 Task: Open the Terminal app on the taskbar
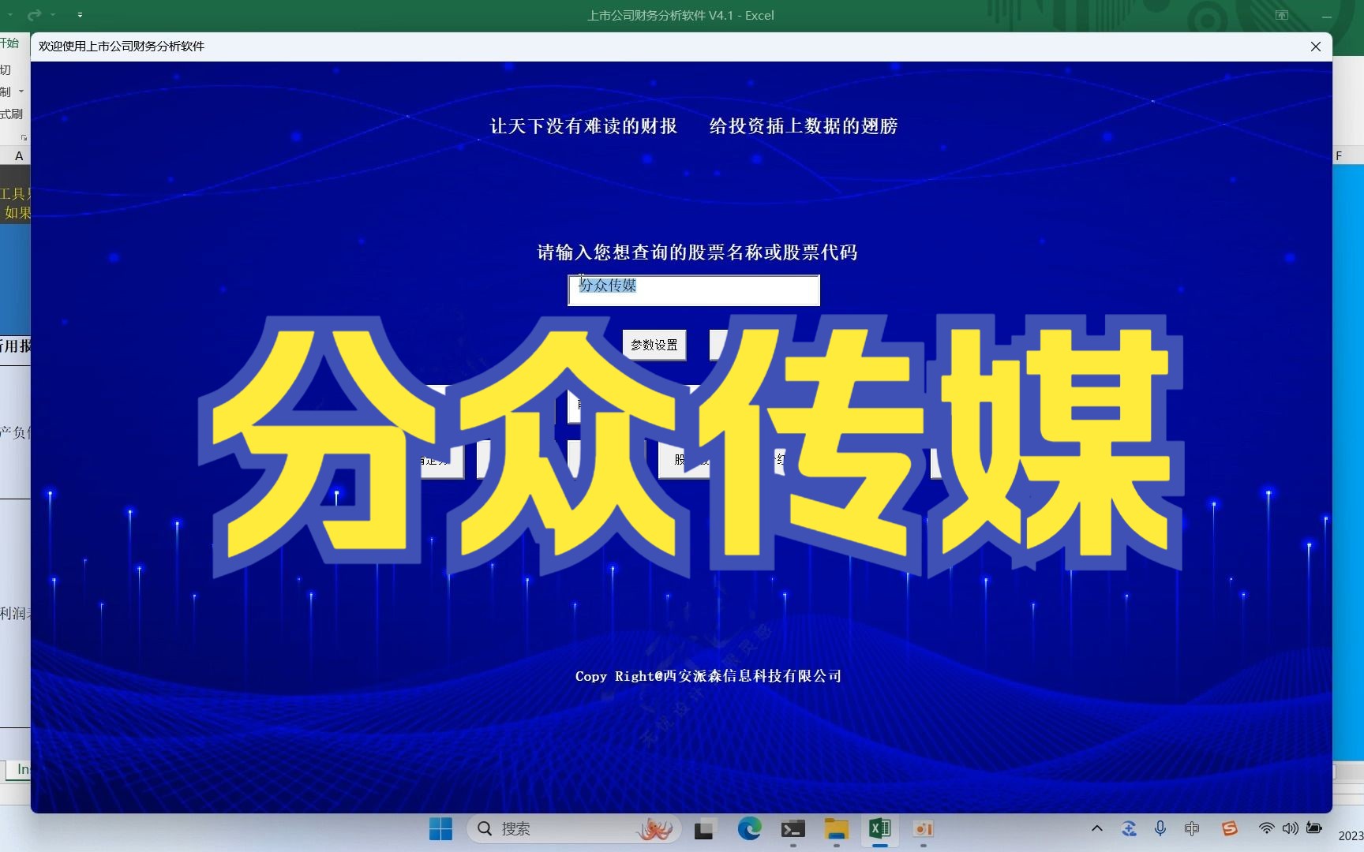793,829
